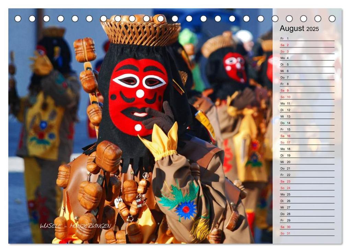Select the 'Di 12' date row

pos(307,110)
